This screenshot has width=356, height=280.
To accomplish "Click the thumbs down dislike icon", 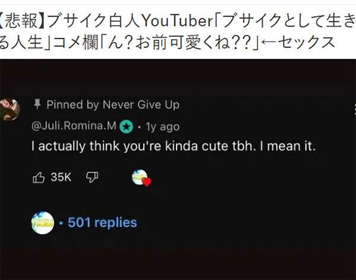I will pos(92,177).
